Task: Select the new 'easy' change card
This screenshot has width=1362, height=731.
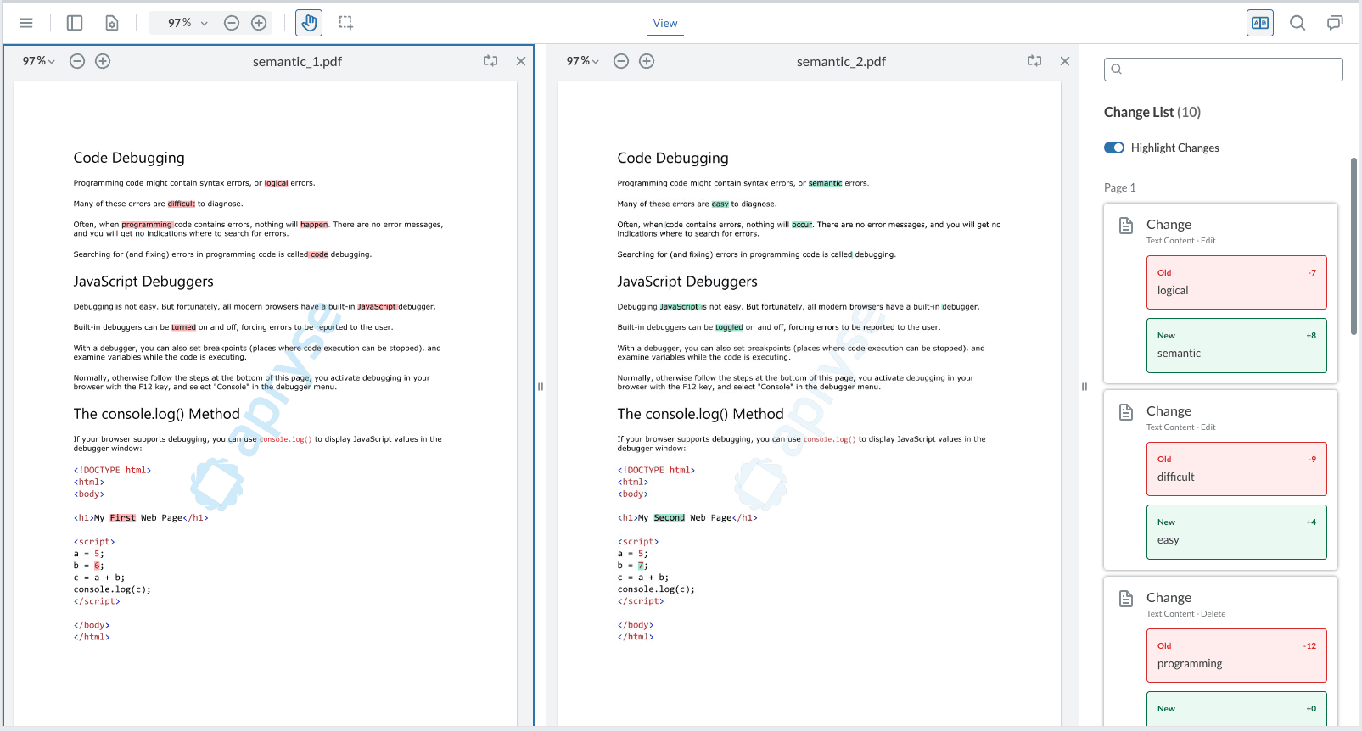Action: (x=1236, y=532)
